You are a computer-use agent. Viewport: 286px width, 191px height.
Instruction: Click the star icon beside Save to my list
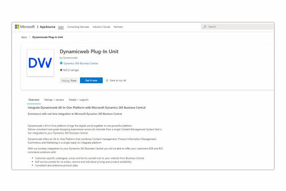[107, 81]
